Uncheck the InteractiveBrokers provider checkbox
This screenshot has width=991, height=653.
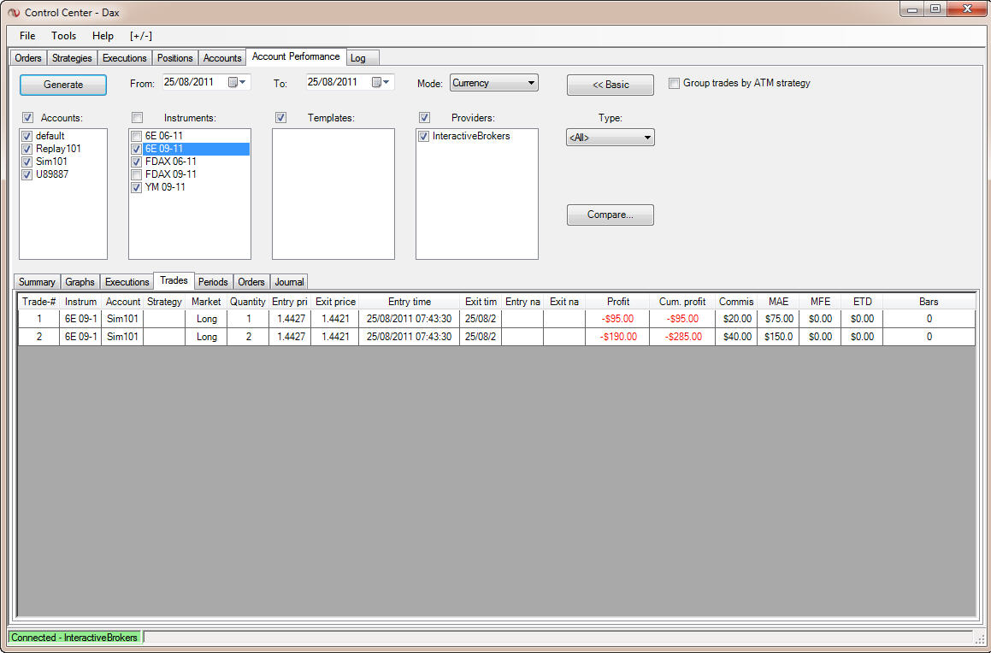point(423,136)
